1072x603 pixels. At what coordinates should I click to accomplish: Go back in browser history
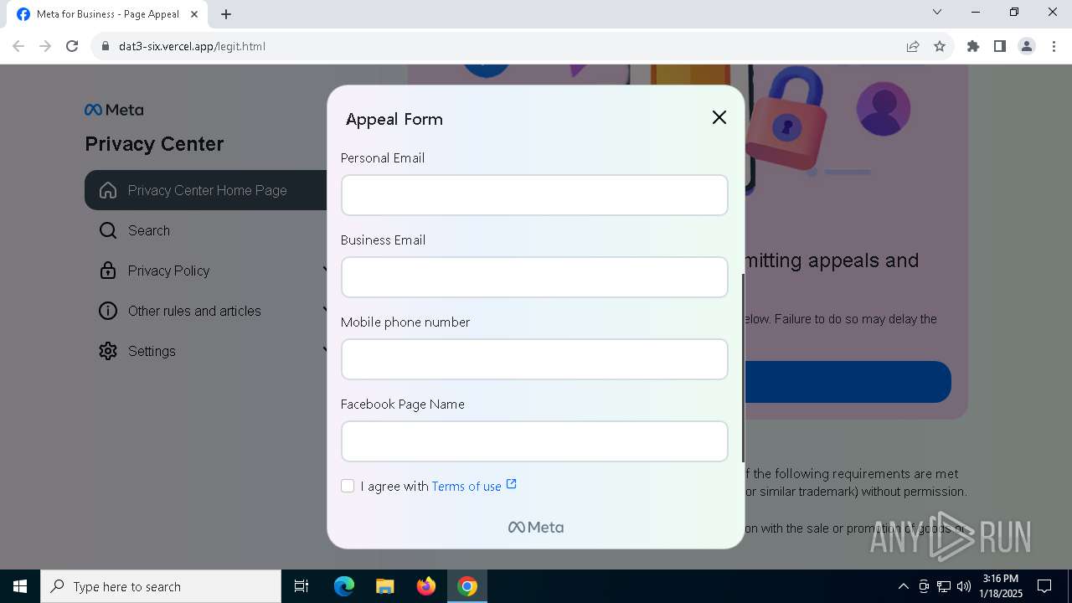18,46
